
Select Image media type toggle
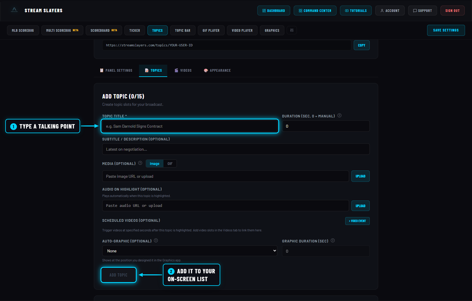[x=155, y=164]
